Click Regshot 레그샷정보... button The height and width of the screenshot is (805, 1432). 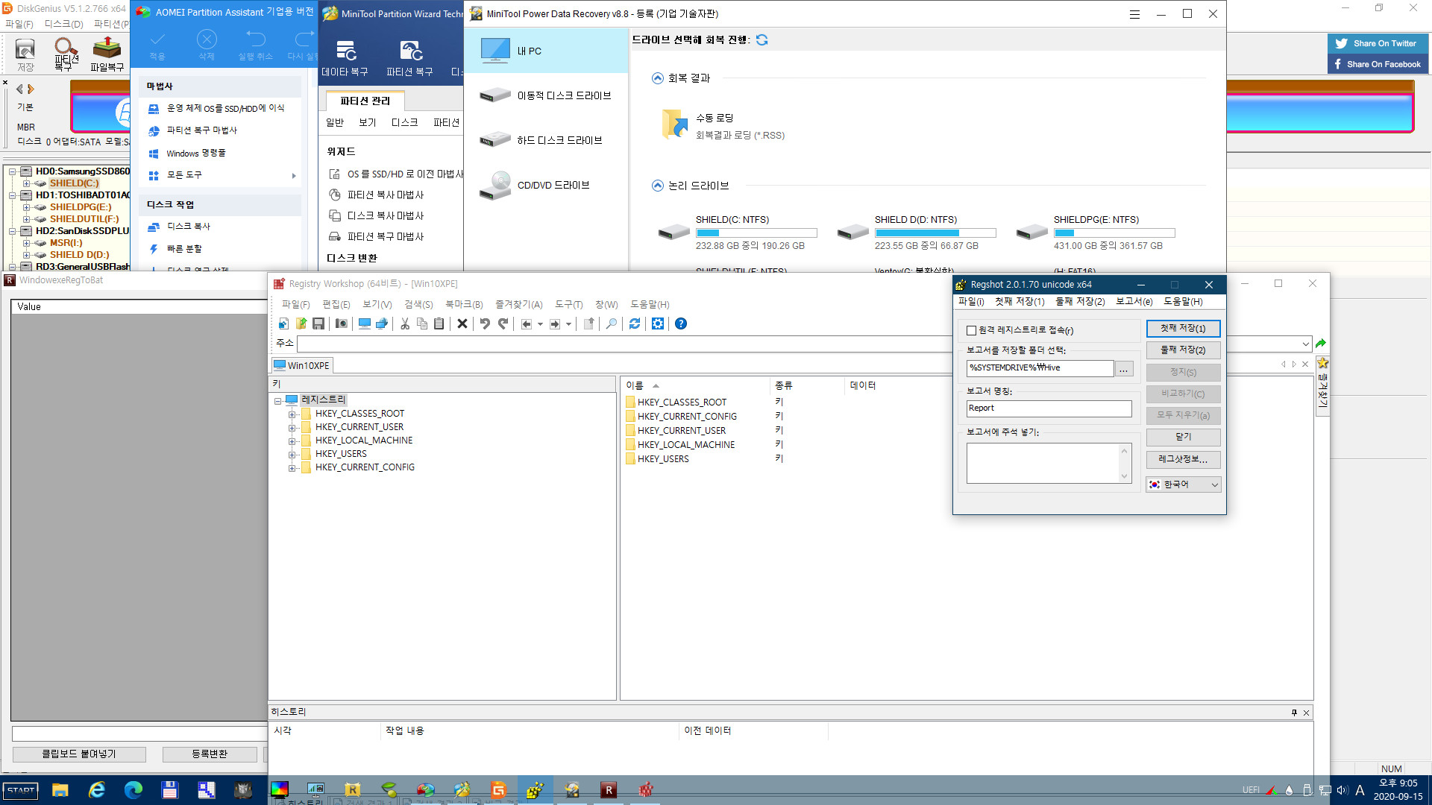[x=1183, y=459]
